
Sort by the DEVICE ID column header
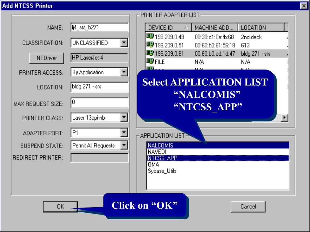(x=168, y=27)
